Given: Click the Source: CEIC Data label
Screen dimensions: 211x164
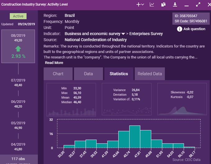Looking at the screenshot, I should tap(186, 160).
